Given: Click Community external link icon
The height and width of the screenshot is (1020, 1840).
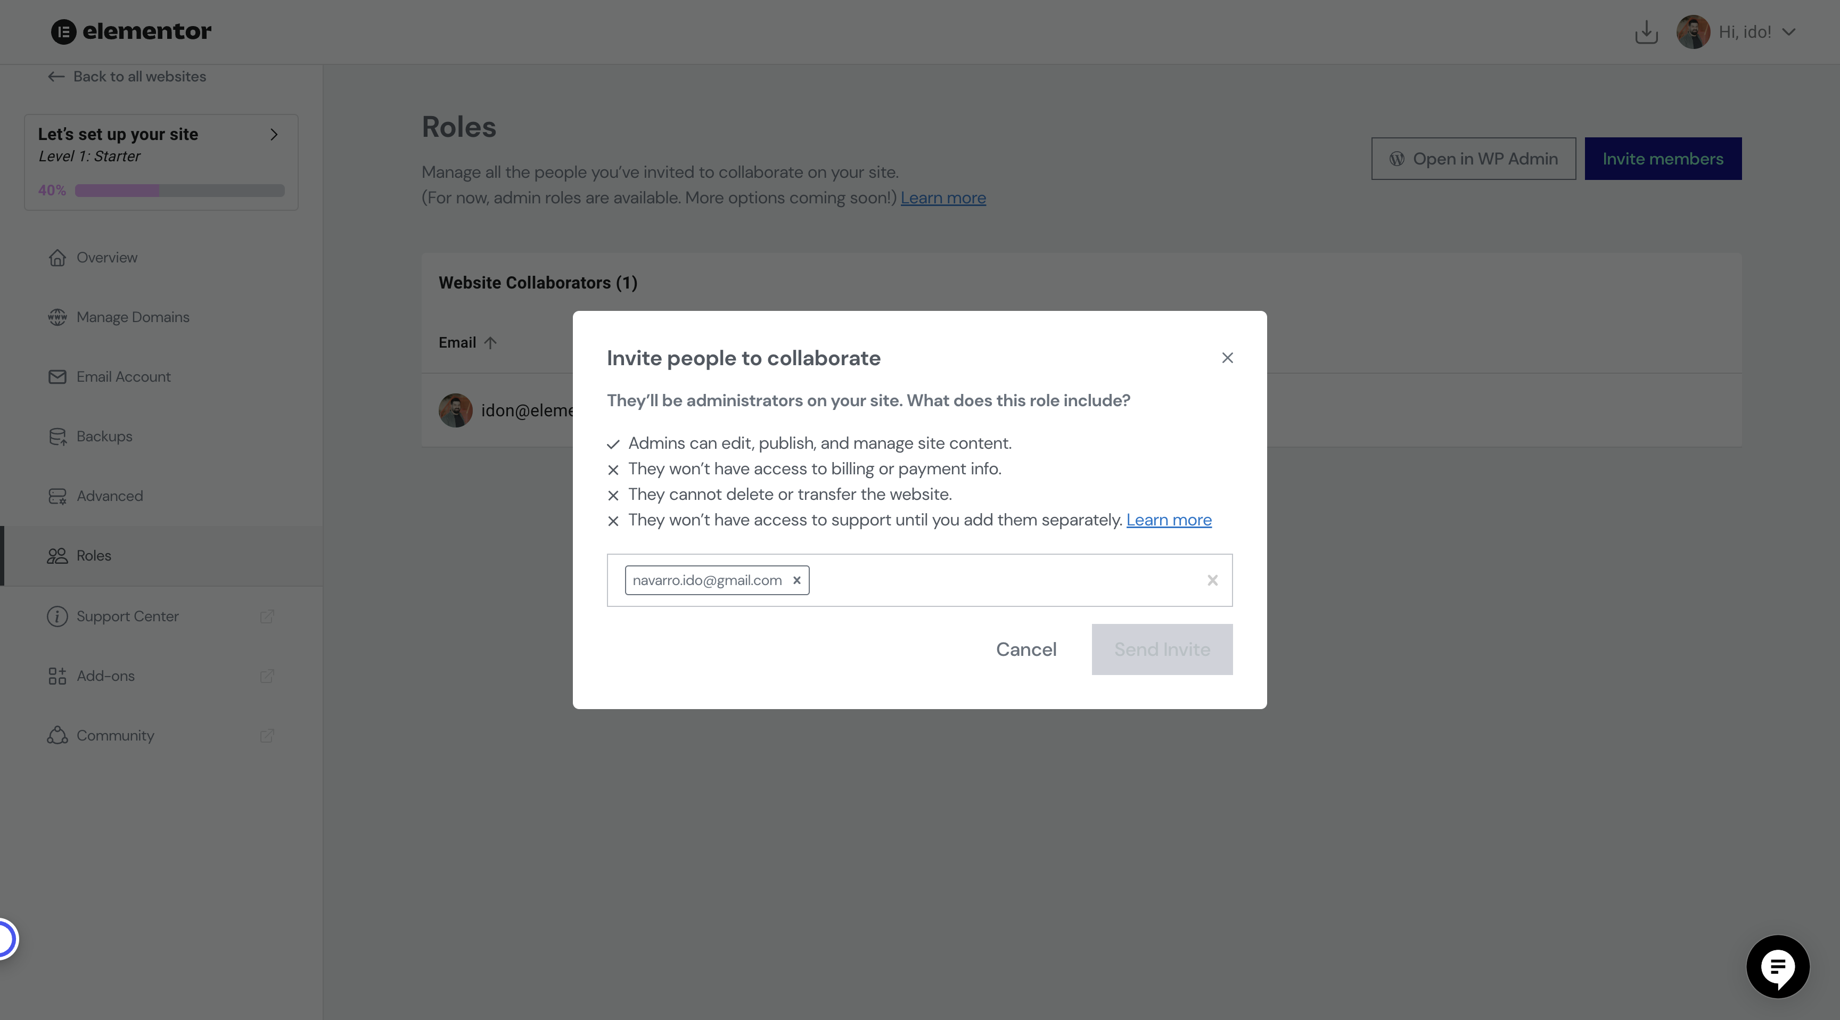Looking at the screenshot, I should coord(267,736).
